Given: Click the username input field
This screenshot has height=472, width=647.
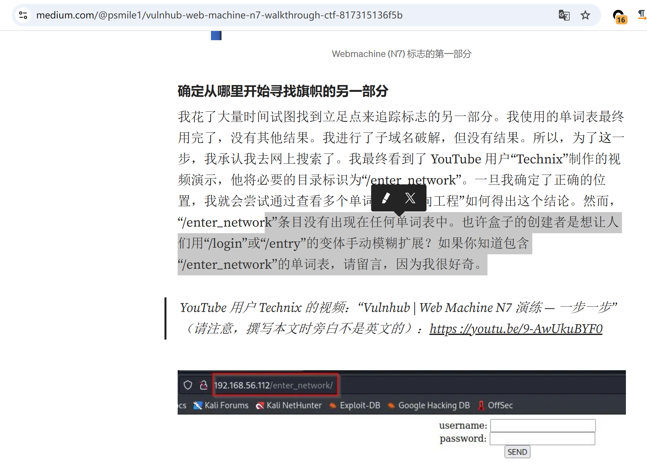Looking at the screenshot, I should pos(543,425).
